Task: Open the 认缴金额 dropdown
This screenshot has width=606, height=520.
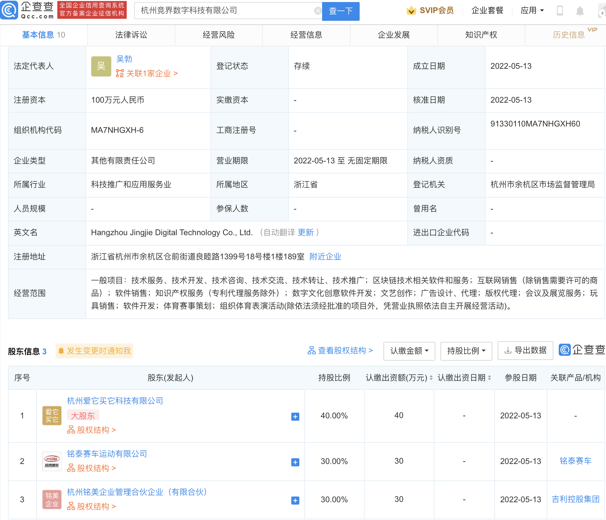Action: click(409, 351)
